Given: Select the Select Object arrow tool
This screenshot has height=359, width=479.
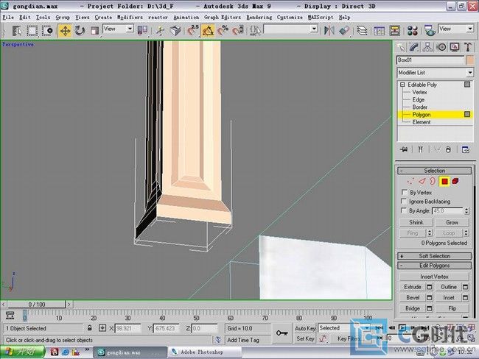Looking at the screenshot, I should click(x=17, y=30).
